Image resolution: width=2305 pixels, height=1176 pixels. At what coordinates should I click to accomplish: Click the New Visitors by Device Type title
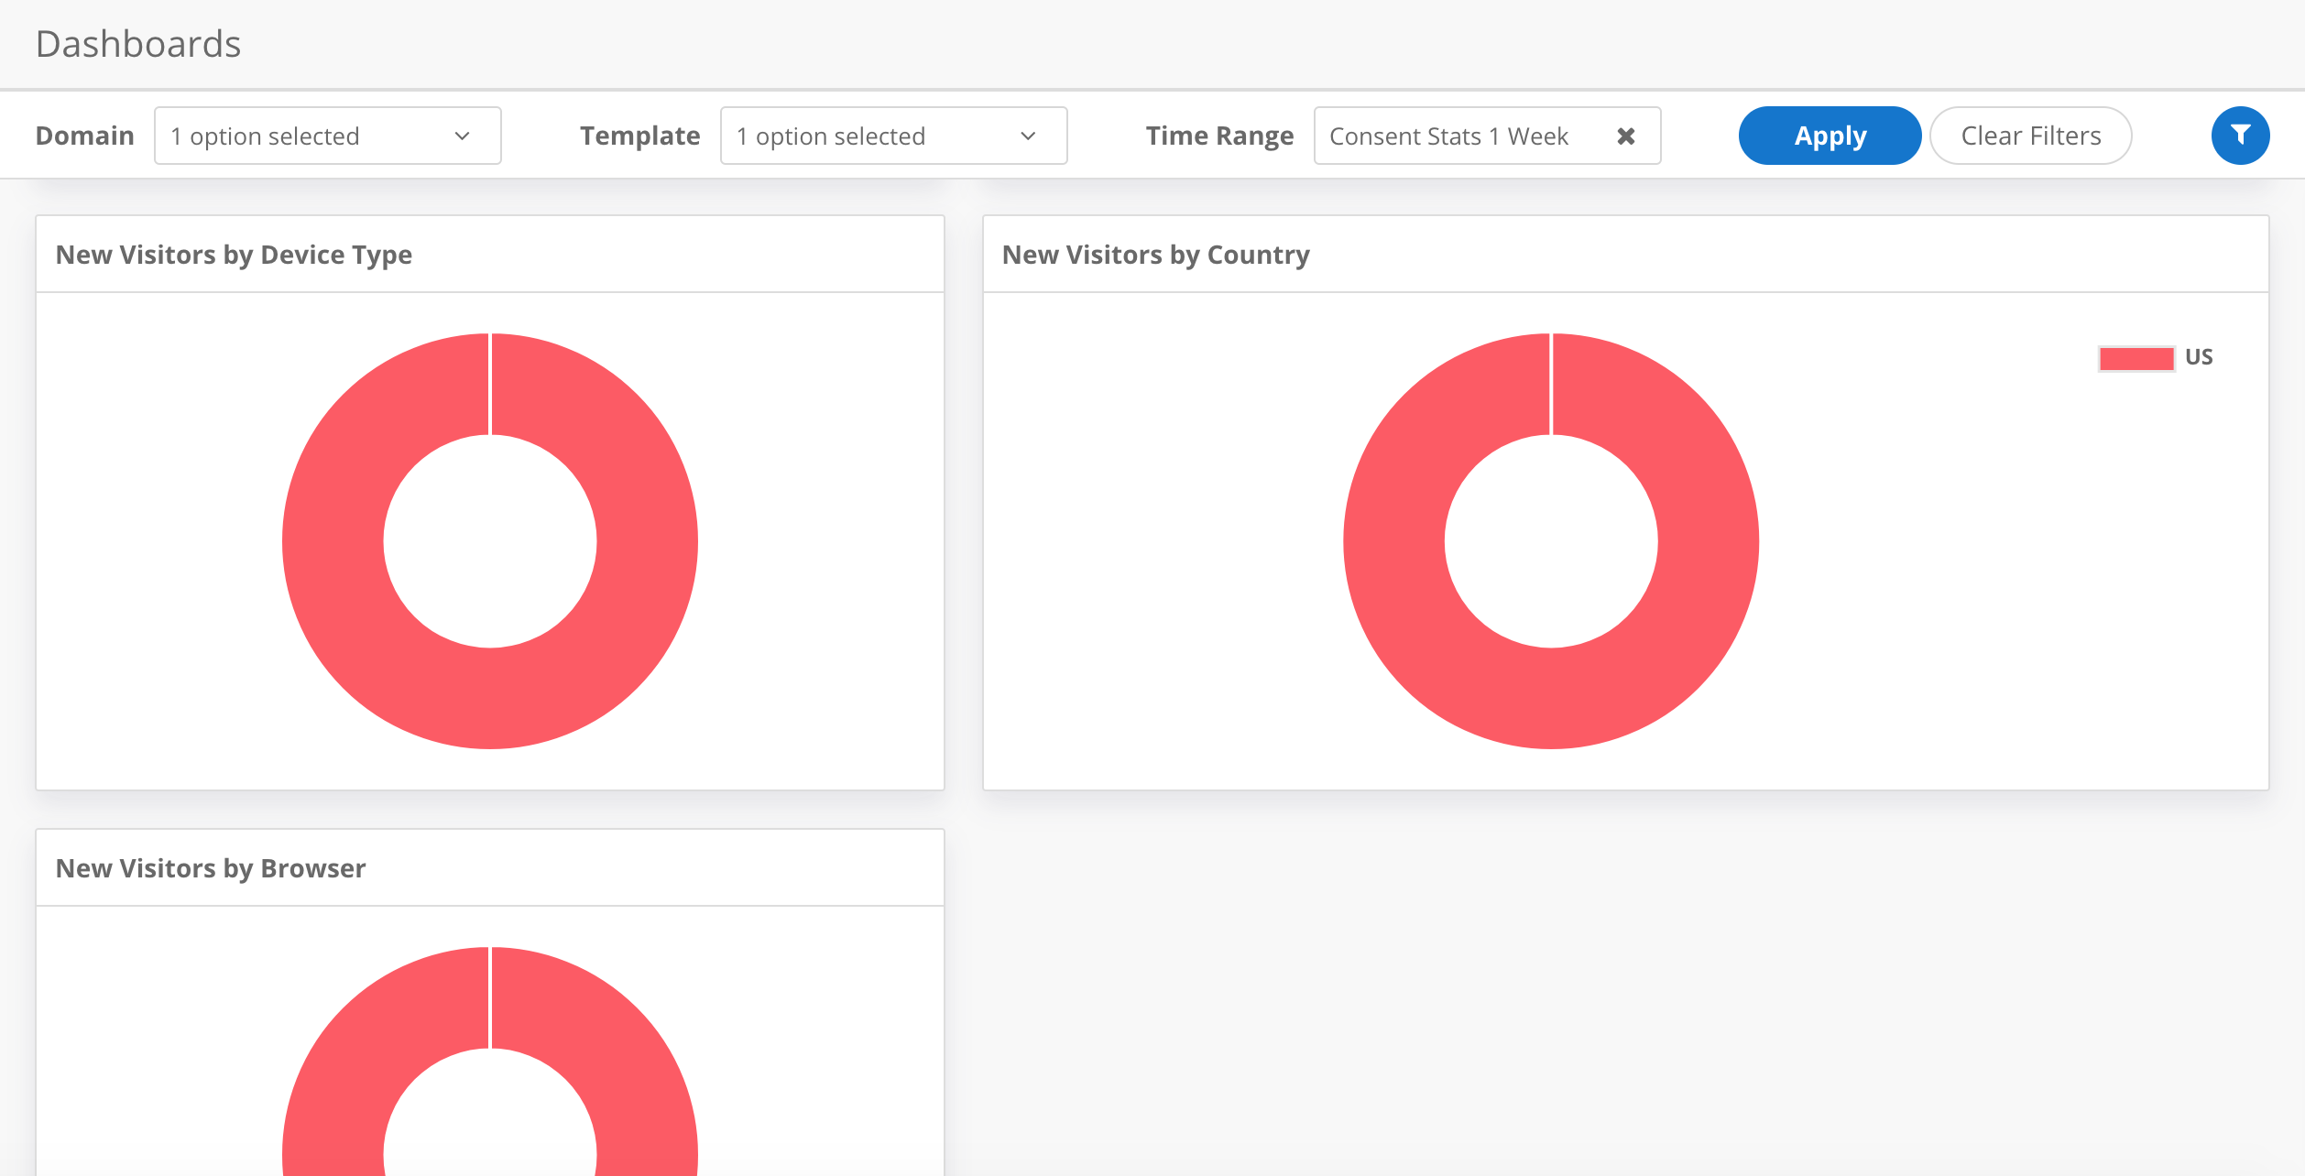pos(234,255)
